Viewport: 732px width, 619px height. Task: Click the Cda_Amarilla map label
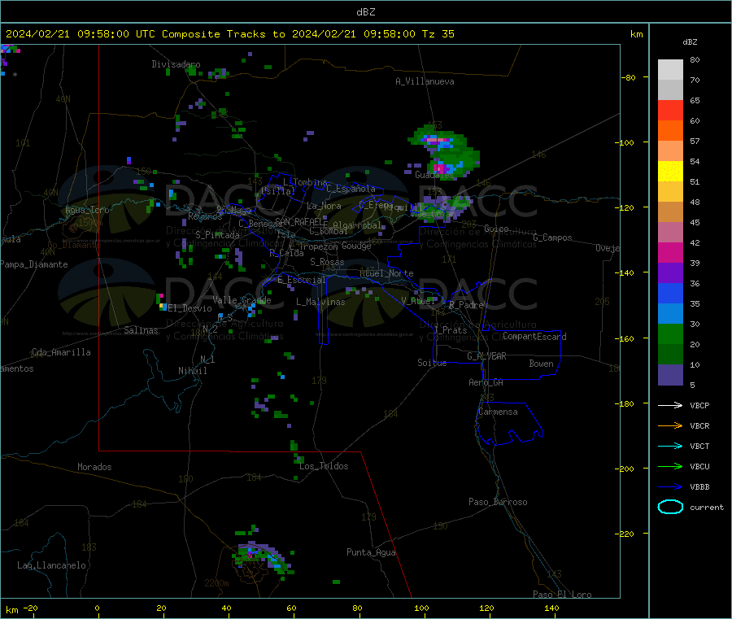pos(61,352)
